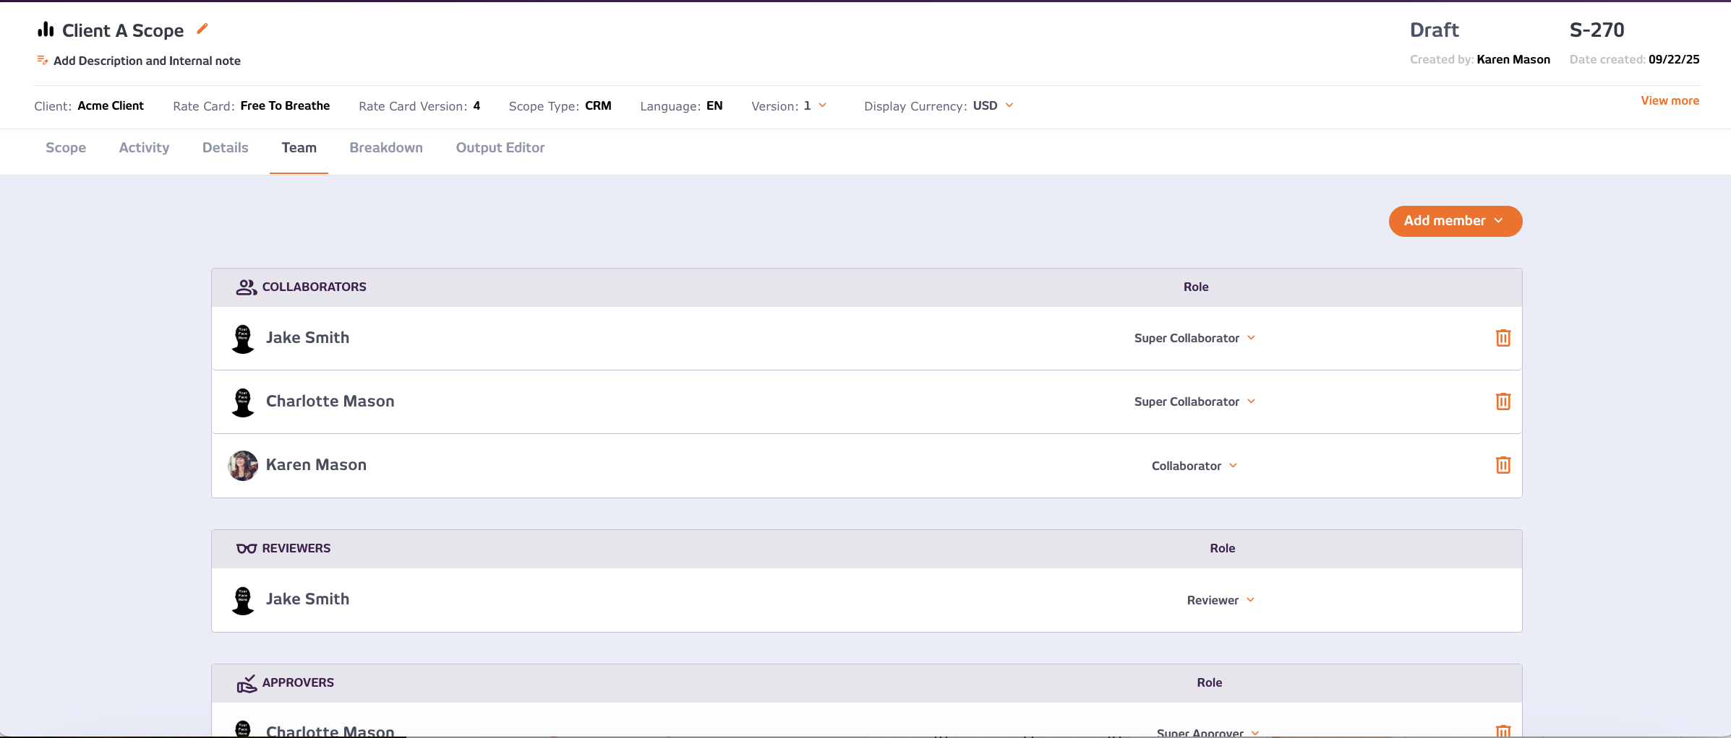Click Karen Mason's profile photo
The image size is (1731, 738).
pyautogui.click(x=243, y=466)
